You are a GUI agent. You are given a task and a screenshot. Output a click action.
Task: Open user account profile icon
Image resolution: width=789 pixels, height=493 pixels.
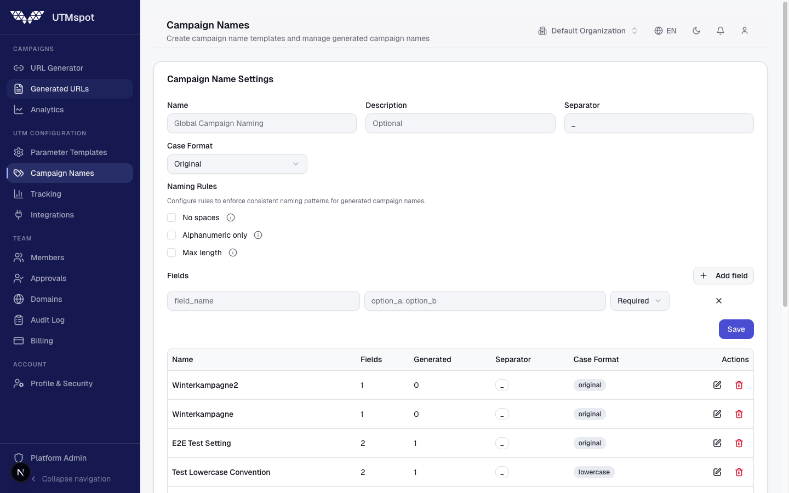745,31
